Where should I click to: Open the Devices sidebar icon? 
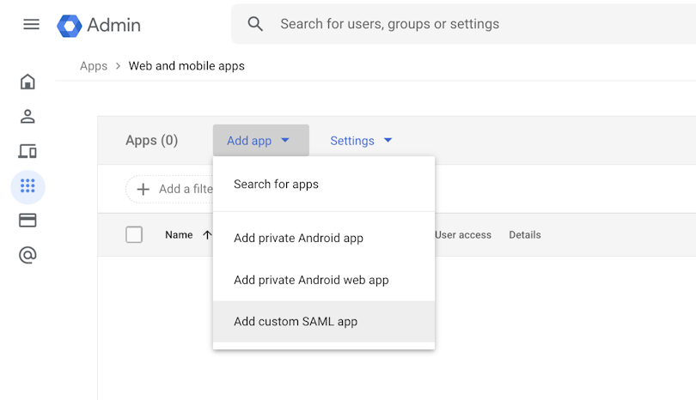click(27, 151)
